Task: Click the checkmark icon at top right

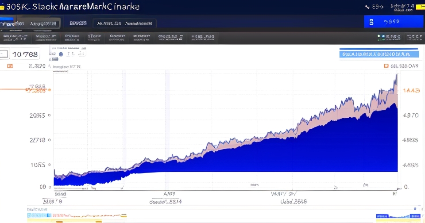Action: coord(367,7)
